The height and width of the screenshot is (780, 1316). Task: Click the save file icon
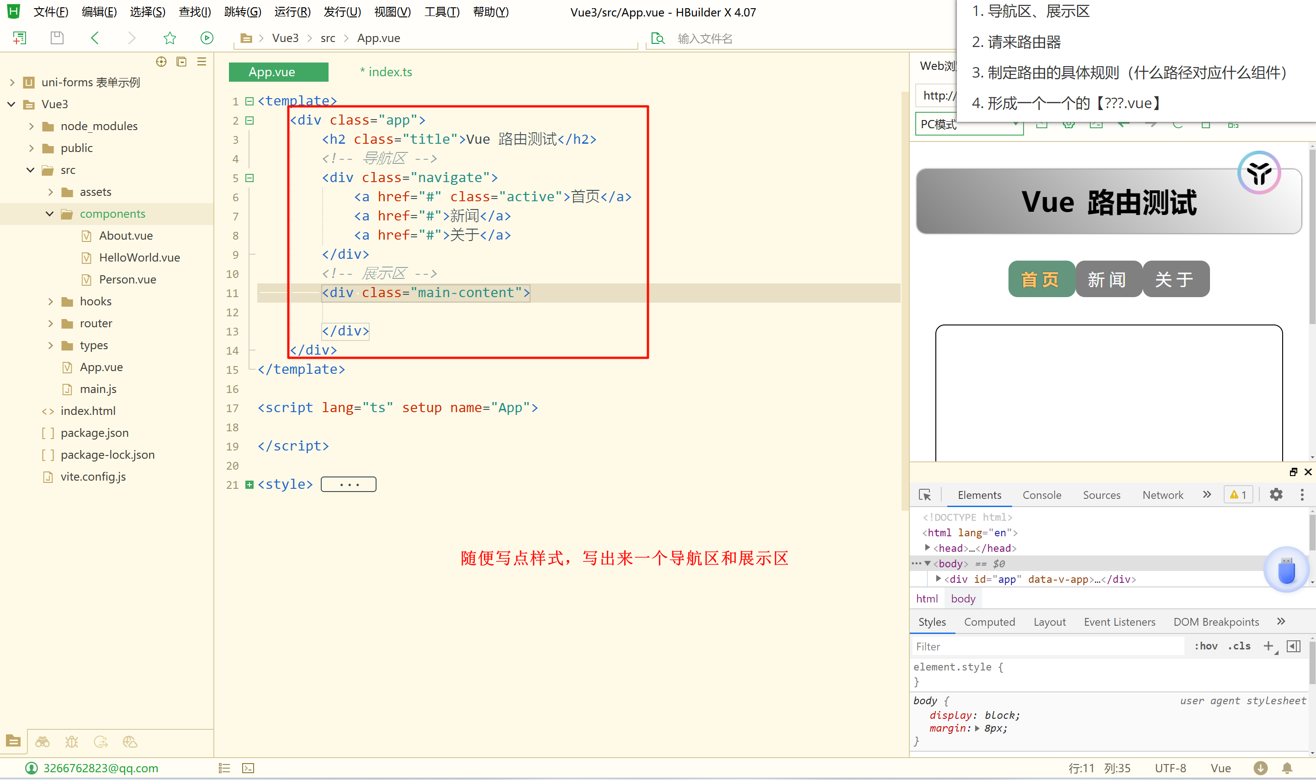57,38
